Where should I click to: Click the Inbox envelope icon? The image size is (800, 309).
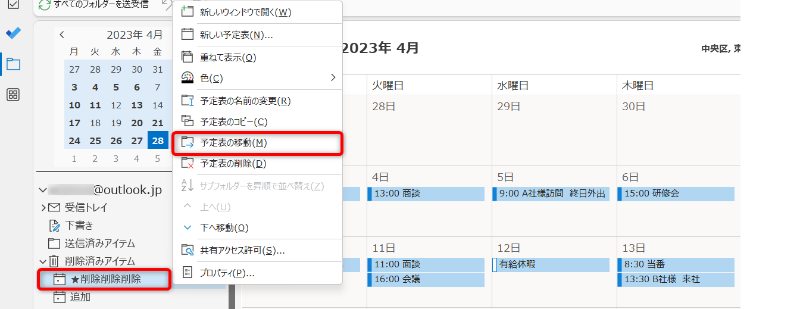(54, 208)
